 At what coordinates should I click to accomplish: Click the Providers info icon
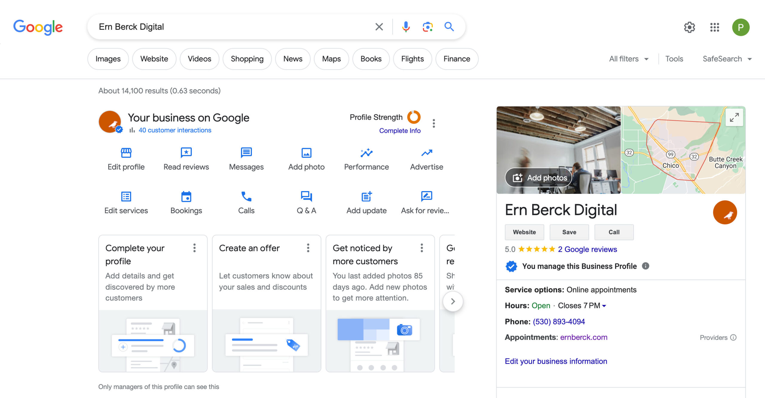[733, 337]
